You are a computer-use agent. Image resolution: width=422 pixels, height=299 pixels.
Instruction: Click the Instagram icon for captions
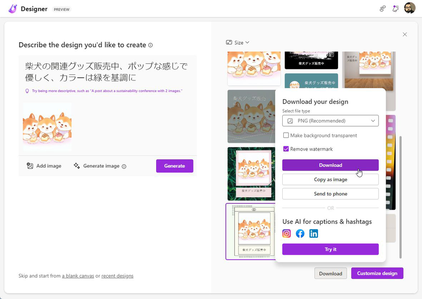[286, 233]
